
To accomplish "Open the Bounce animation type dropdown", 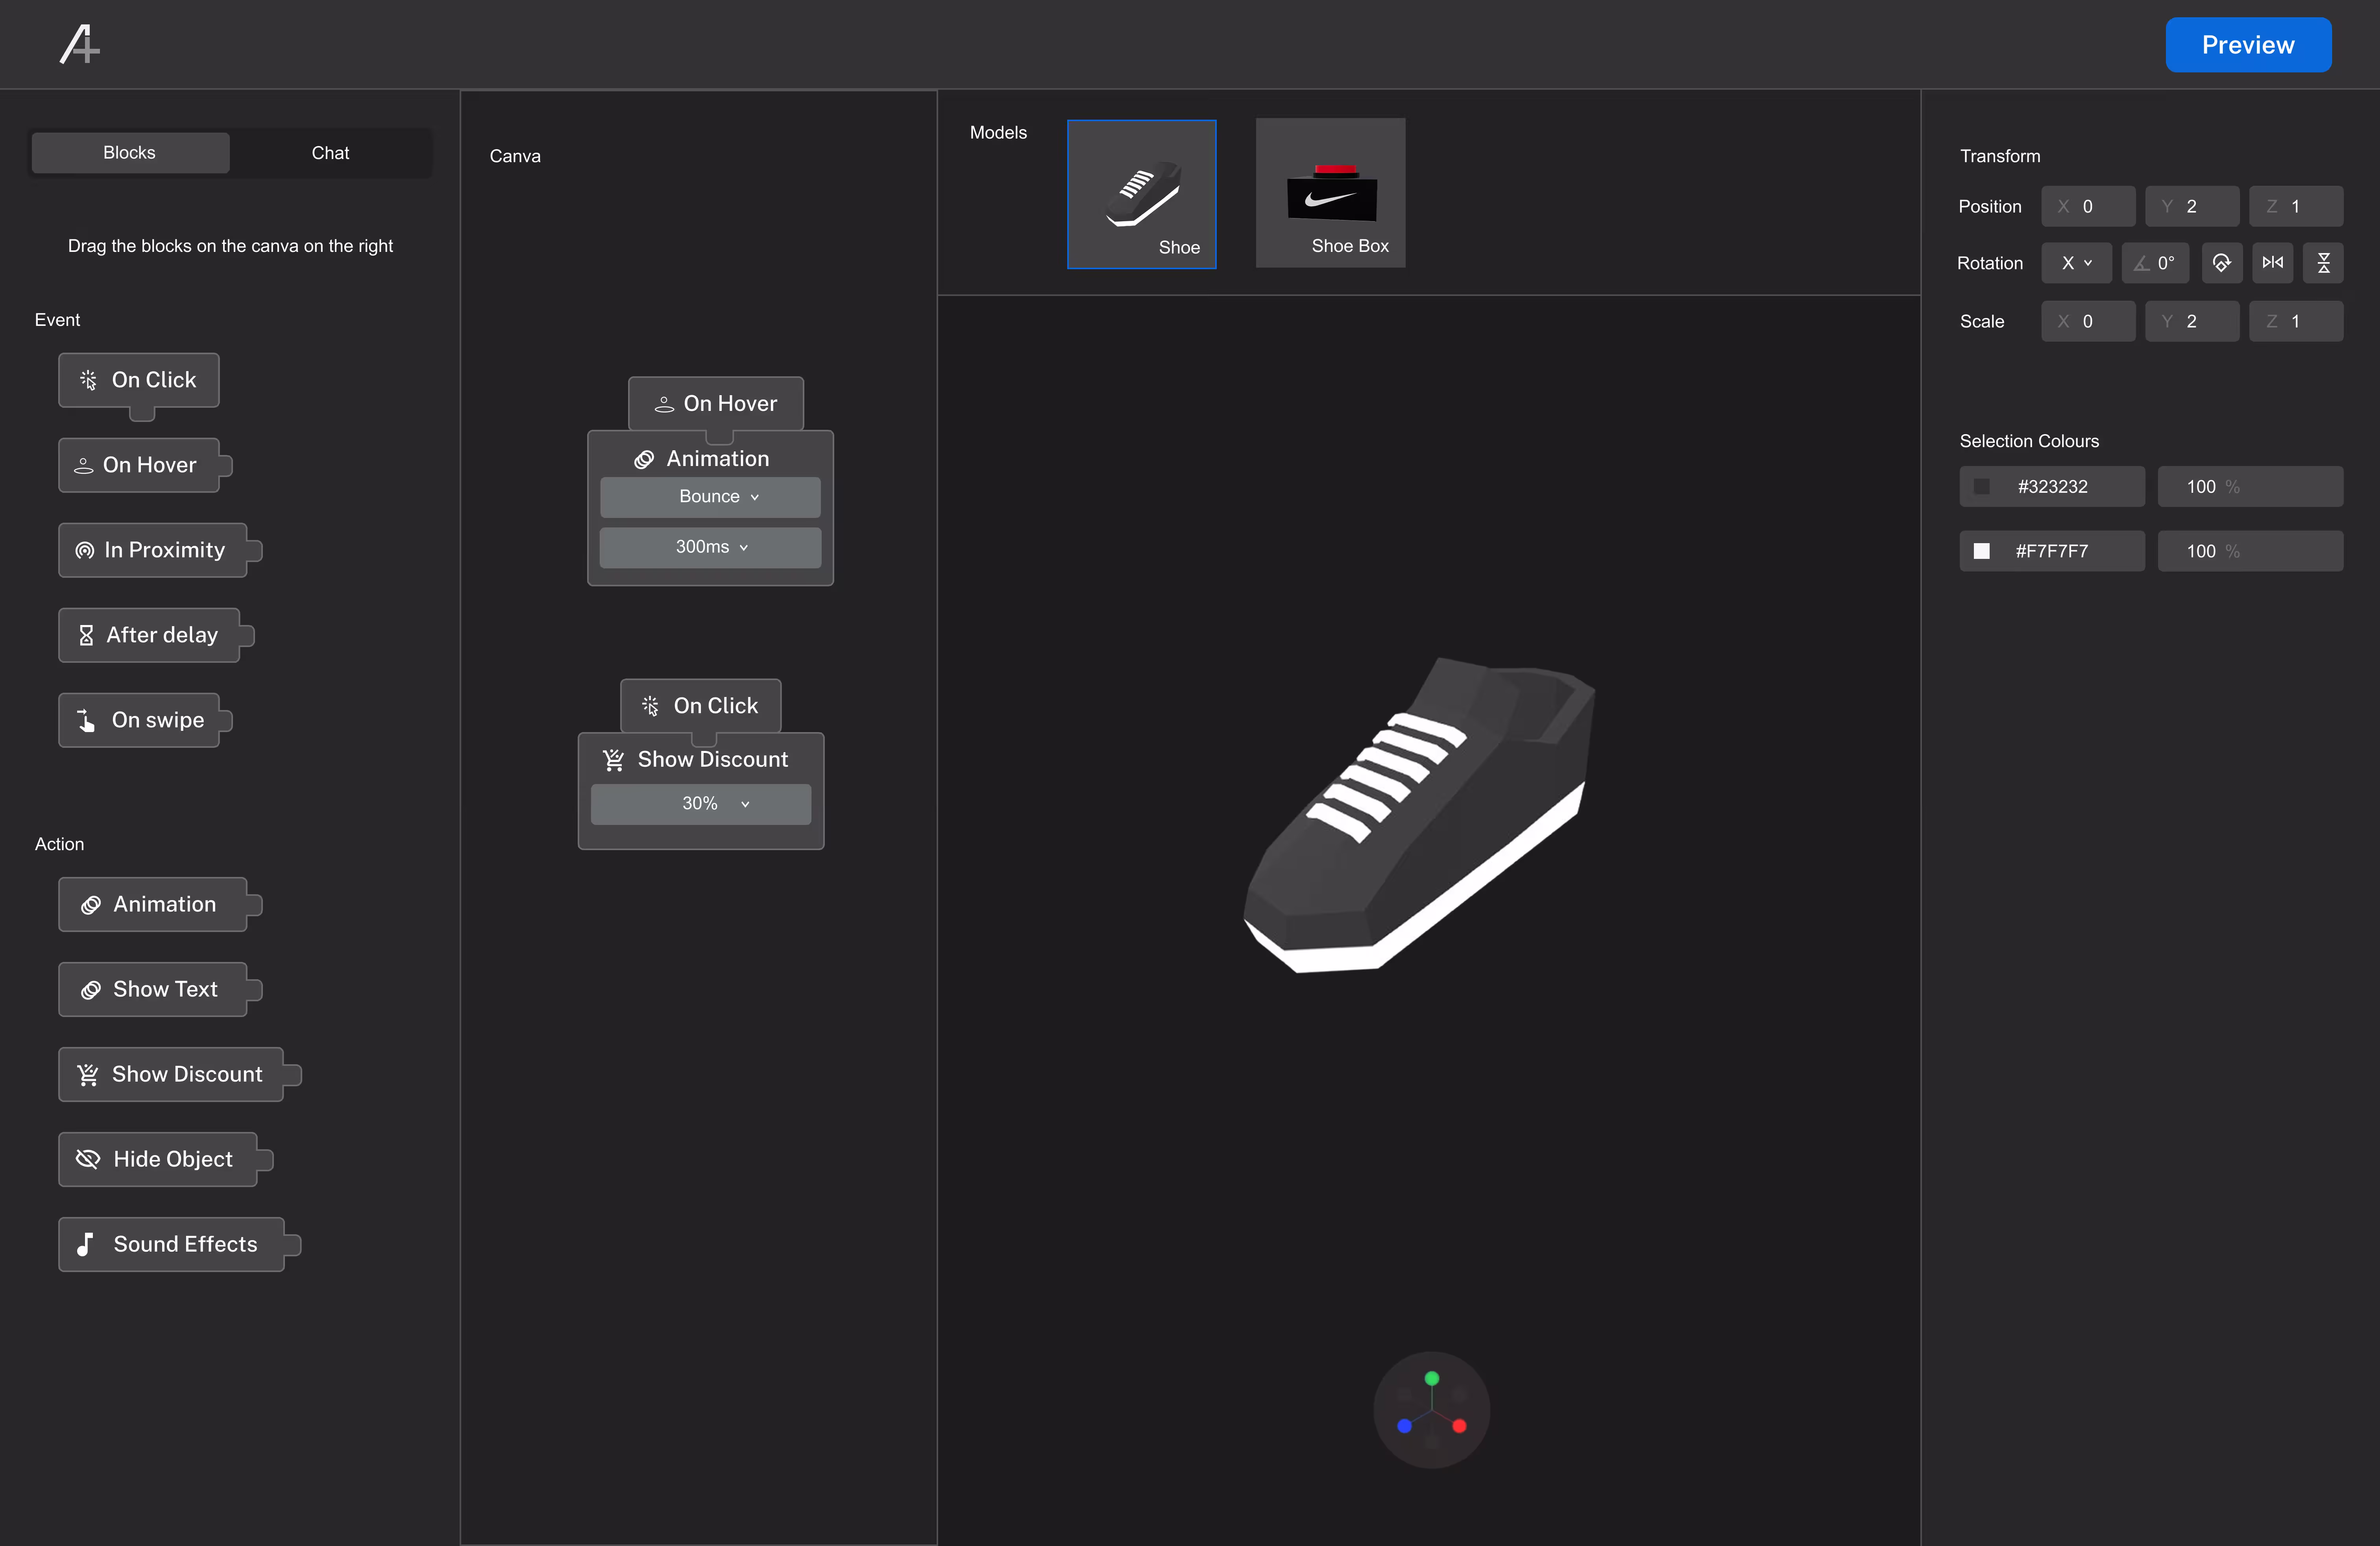I will click(x=710, y=497).
